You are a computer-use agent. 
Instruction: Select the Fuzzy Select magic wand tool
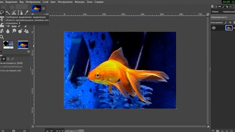[8, 12]
